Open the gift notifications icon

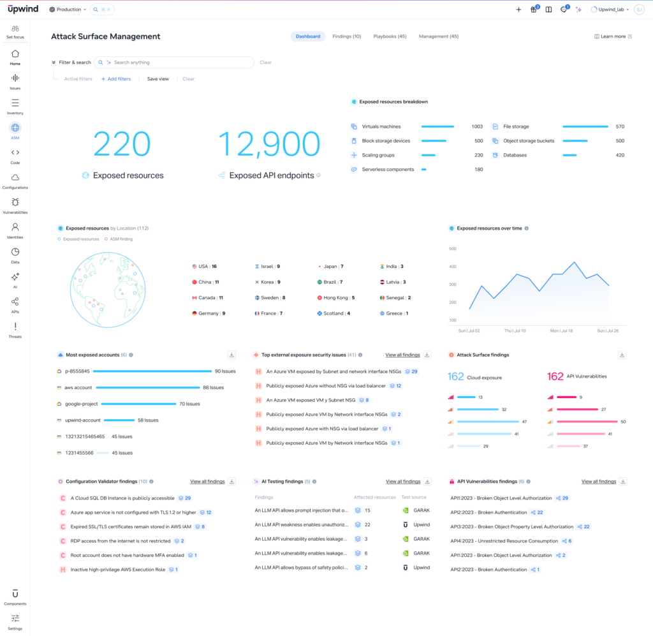(534, 9)
